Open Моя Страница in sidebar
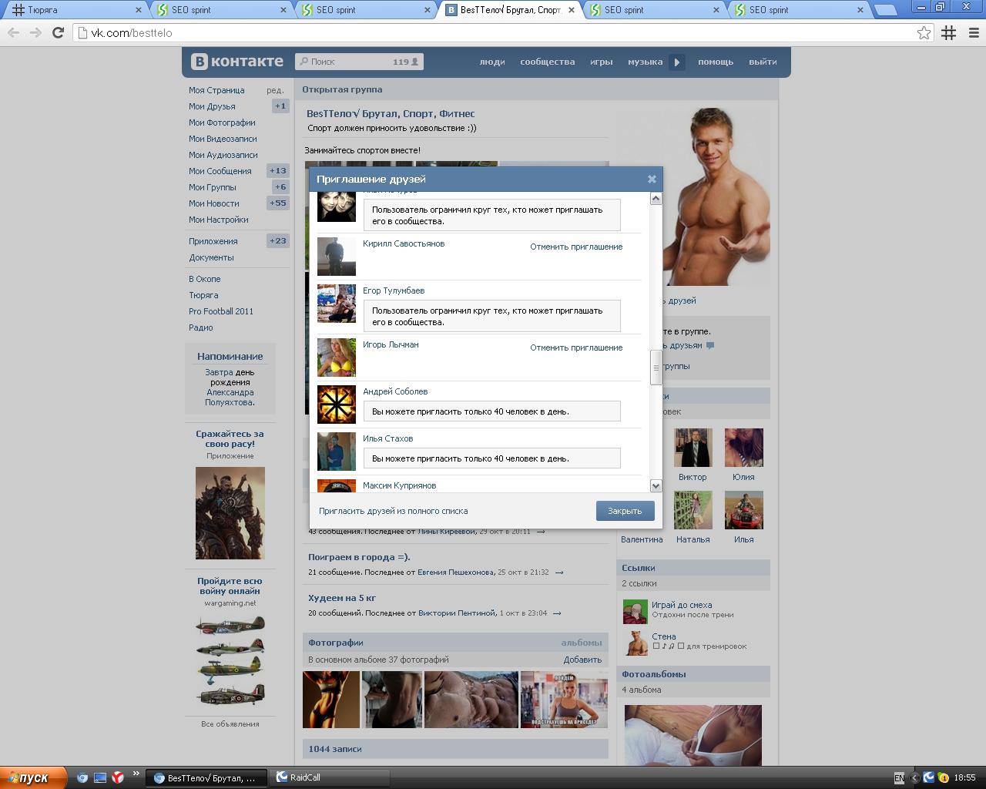Viewport: 986px width, 789px height. [x=216, y=90]
